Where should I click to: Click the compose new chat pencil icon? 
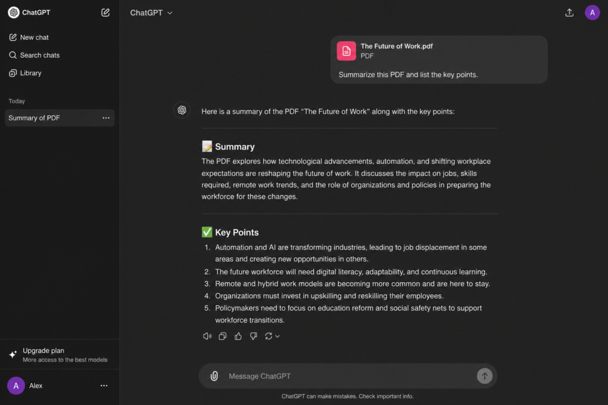tap(105, 12)
